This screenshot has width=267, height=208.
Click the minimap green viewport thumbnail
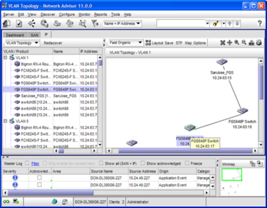coord(232,174)
